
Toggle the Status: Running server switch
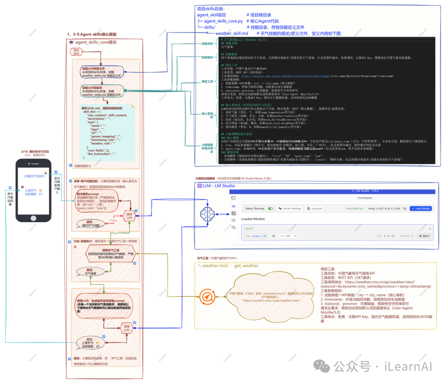click(270, 209)
